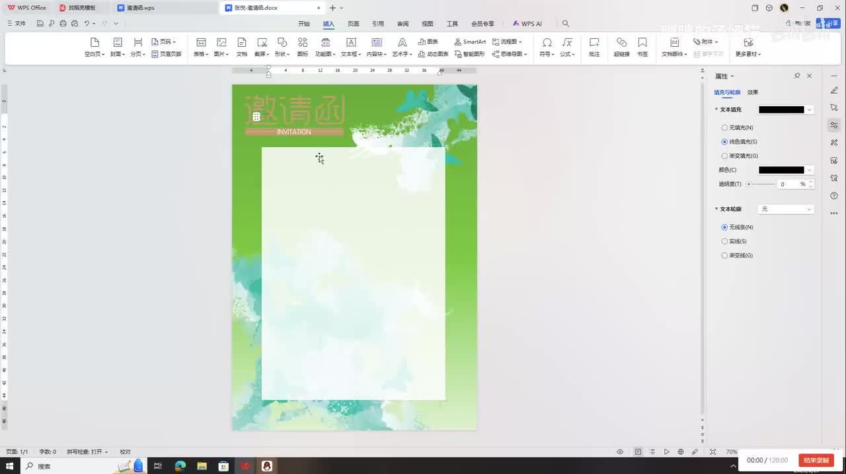Collapse the 文本填充 section

tap(716, 110)
